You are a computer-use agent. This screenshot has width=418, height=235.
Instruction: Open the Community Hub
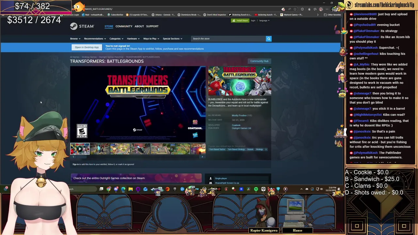click(259, 61)
